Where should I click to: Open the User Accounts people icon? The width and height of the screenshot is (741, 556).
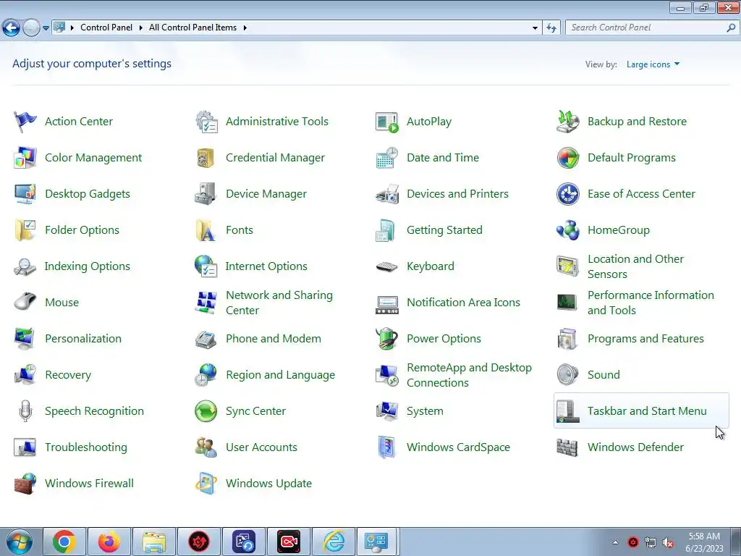click(x=206, y=447)
